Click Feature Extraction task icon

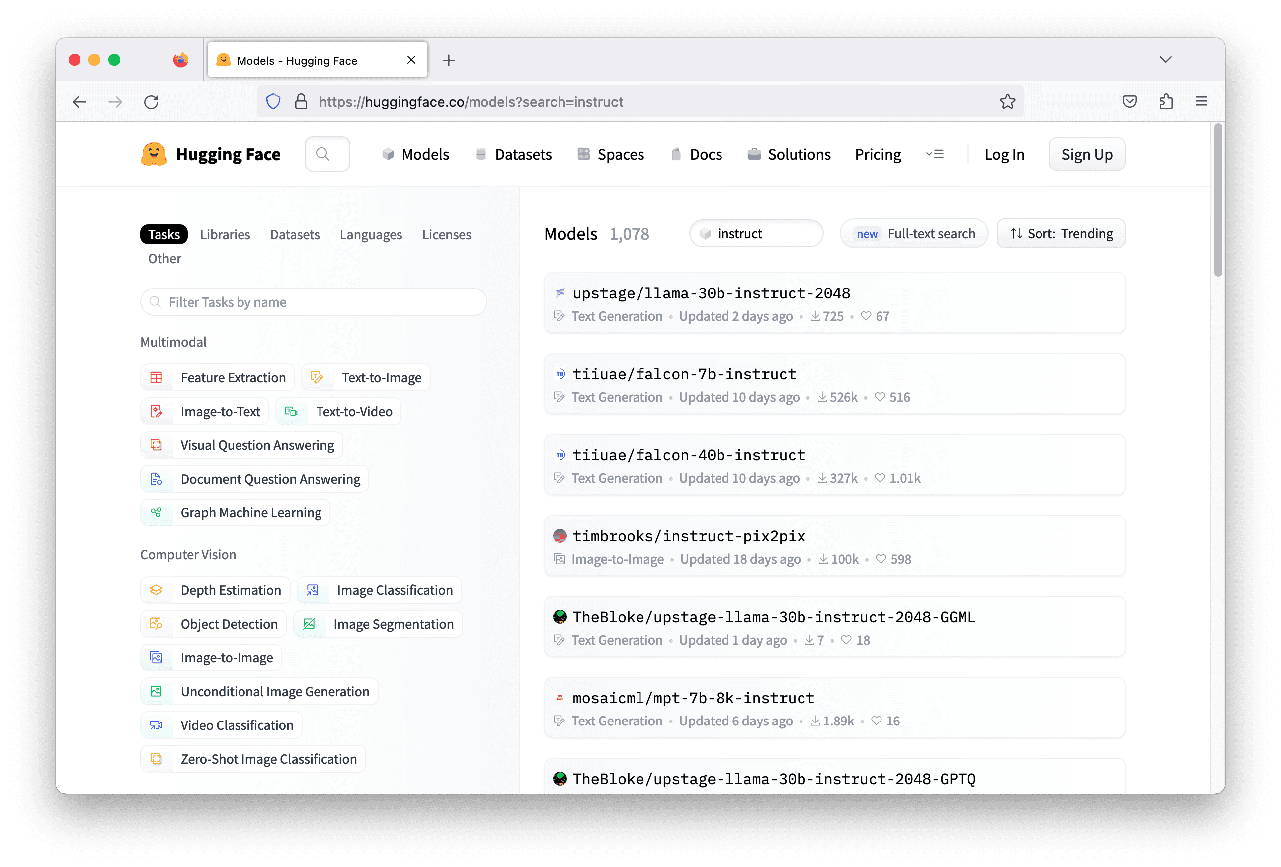(157, 378)
